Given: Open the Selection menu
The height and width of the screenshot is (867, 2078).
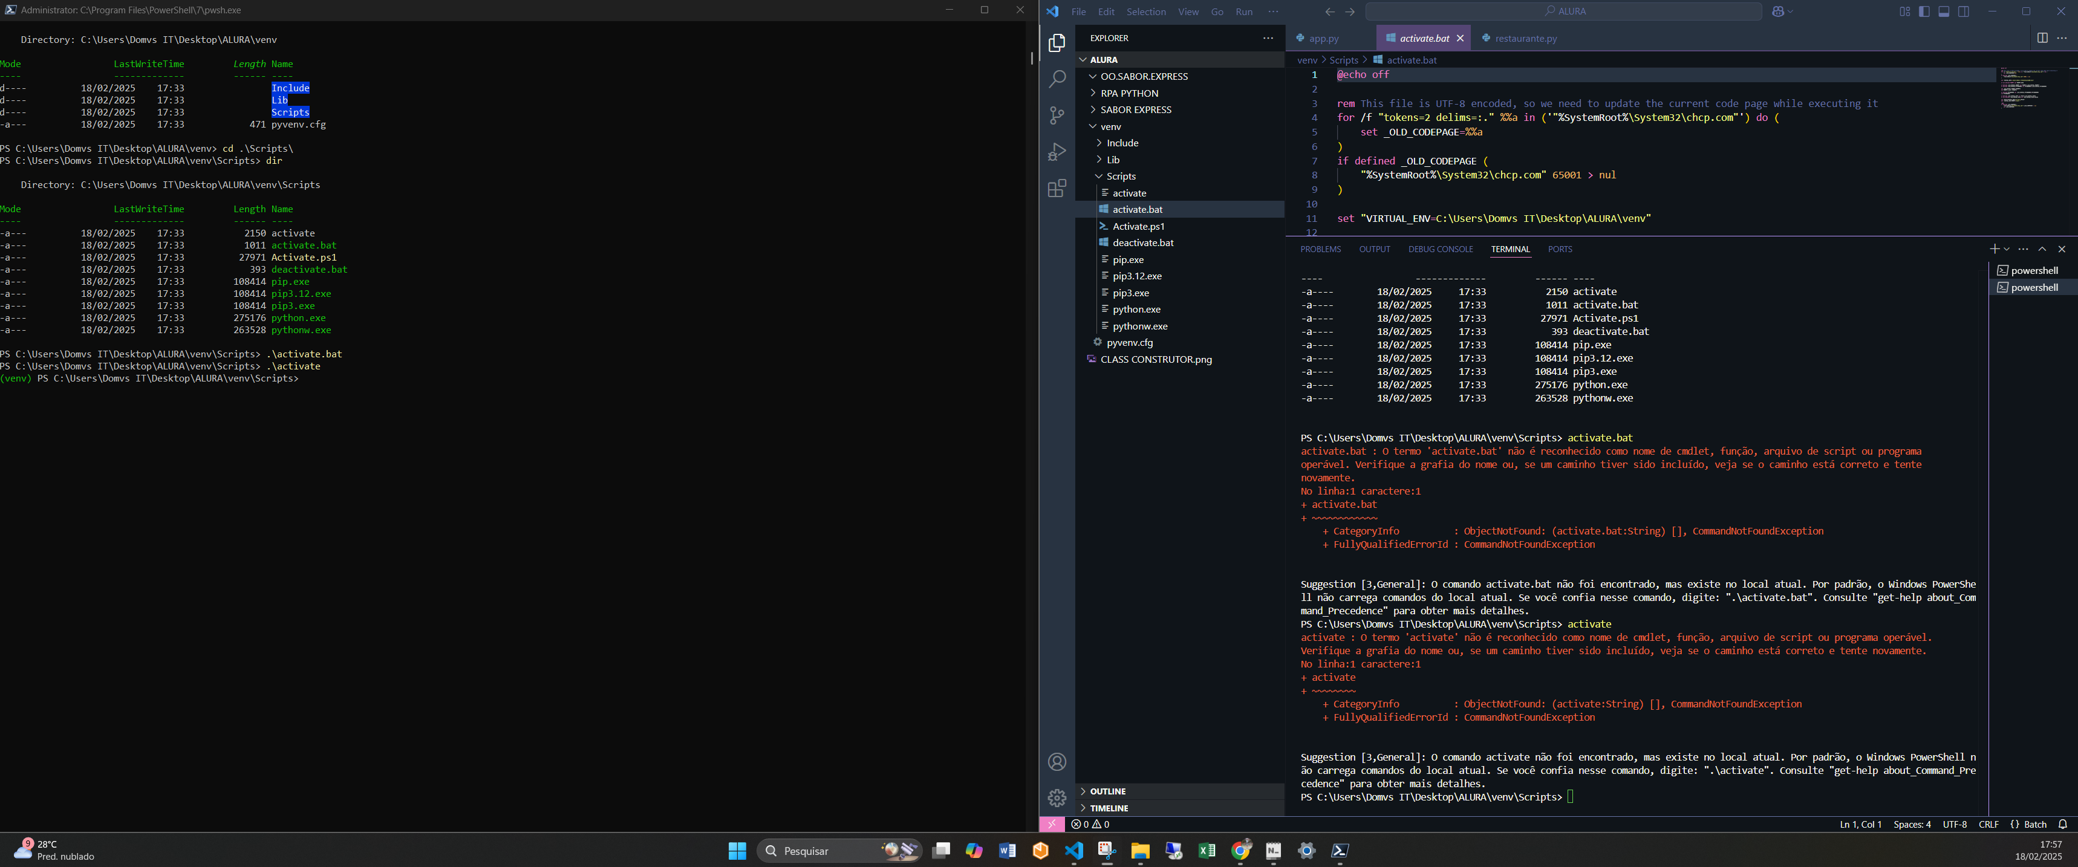Looking at the screenshot, I should click(1145, 11).
